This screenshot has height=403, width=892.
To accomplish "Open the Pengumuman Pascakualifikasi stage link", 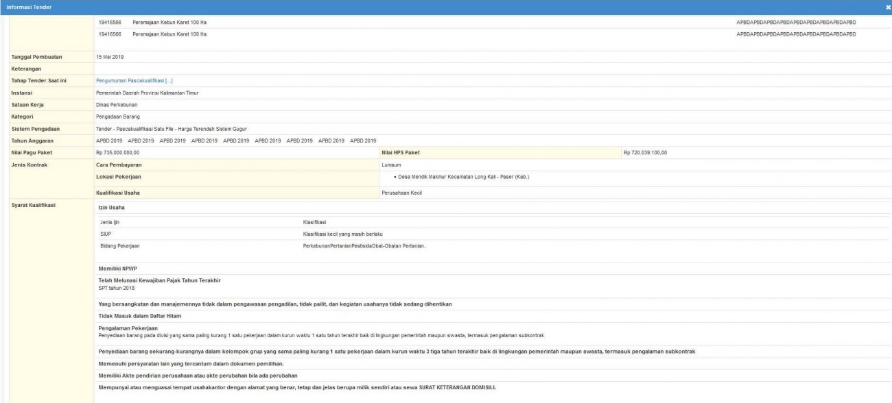I will coord(134,81).
